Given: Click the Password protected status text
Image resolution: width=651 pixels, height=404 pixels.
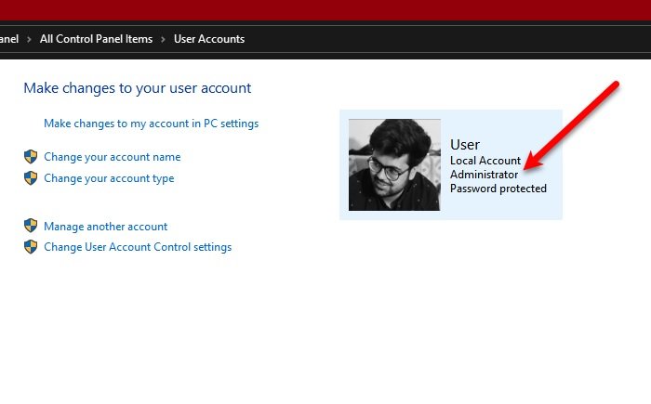Looking at the screenshot, I should 498,189.
